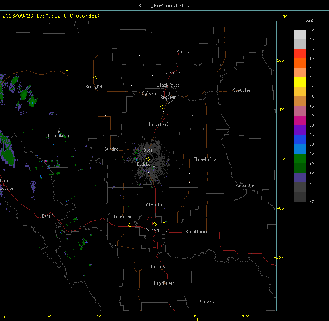Click the Ponoka town label
Image resolution: width=329 pixels, height=321 pixels.
tap(183, 52)
